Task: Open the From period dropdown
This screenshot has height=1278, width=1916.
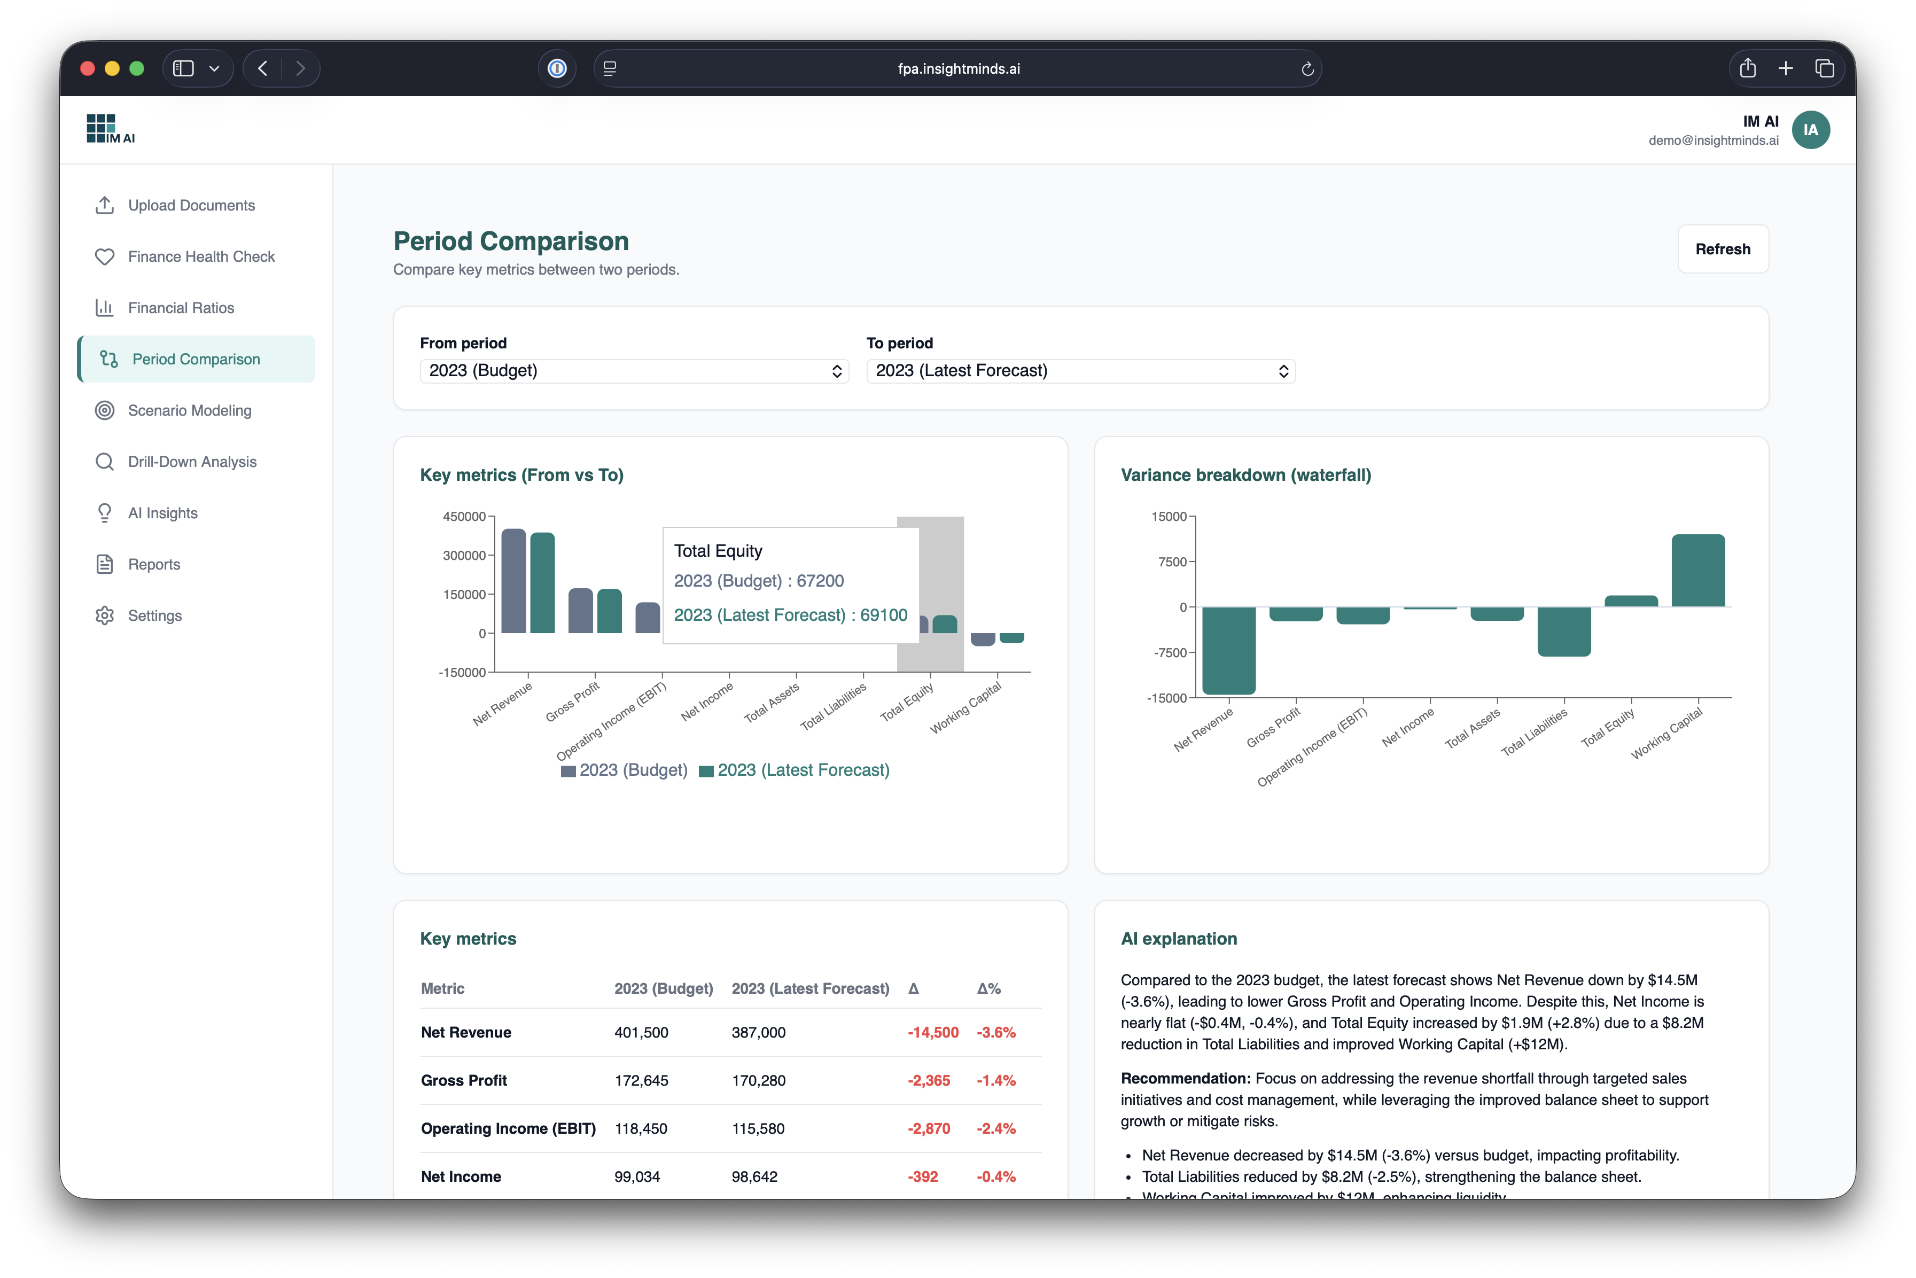Action: [634, 371]
